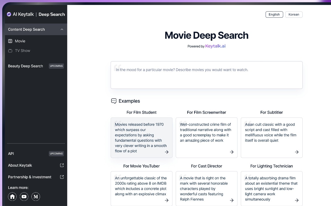Submit the For Subtitler example with its arrow

point(297,152)
